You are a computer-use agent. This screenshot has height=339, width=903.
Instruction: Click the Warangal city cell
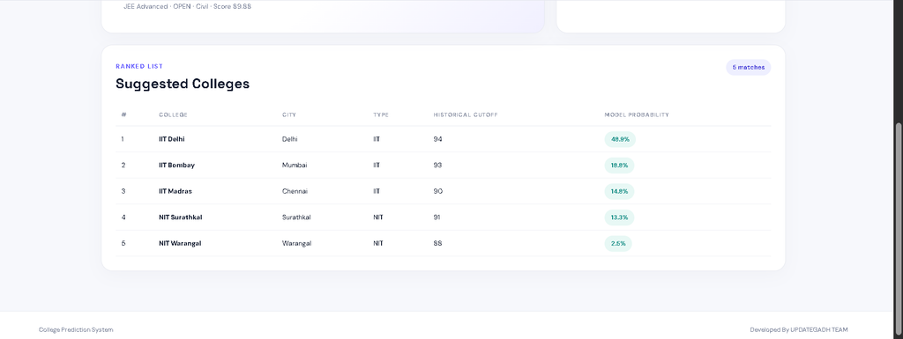pyautogui.click(x=296, y=243)
